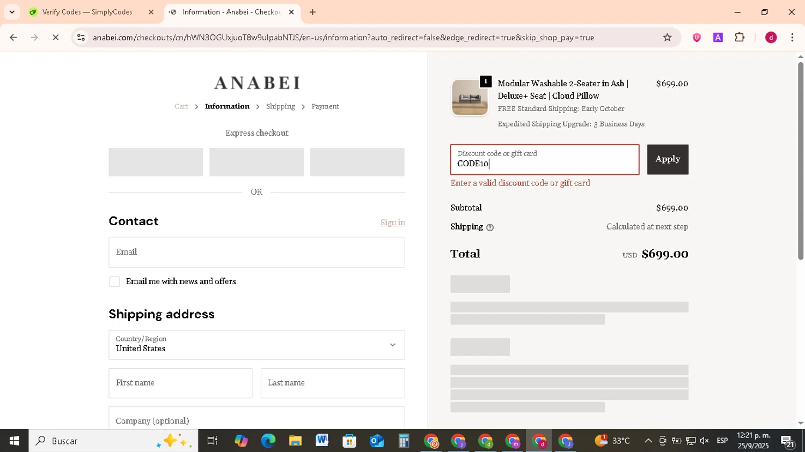The image size is (805, 452).
Task: Open a new browser tab
Action: pos(312,12)
